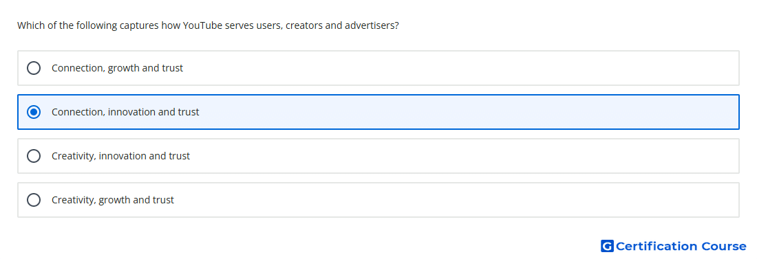This screenshot has width=757, height=259.
Task: Click empty area of the first answer box
Action: 458,68
